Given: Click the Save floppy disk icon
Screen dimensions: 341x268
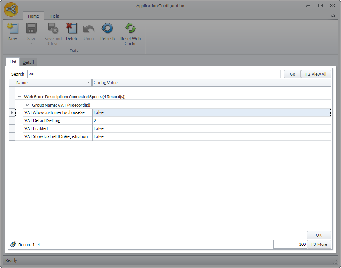Looking at the screenshot, I should pyautogui.click(x=31, y=29).
